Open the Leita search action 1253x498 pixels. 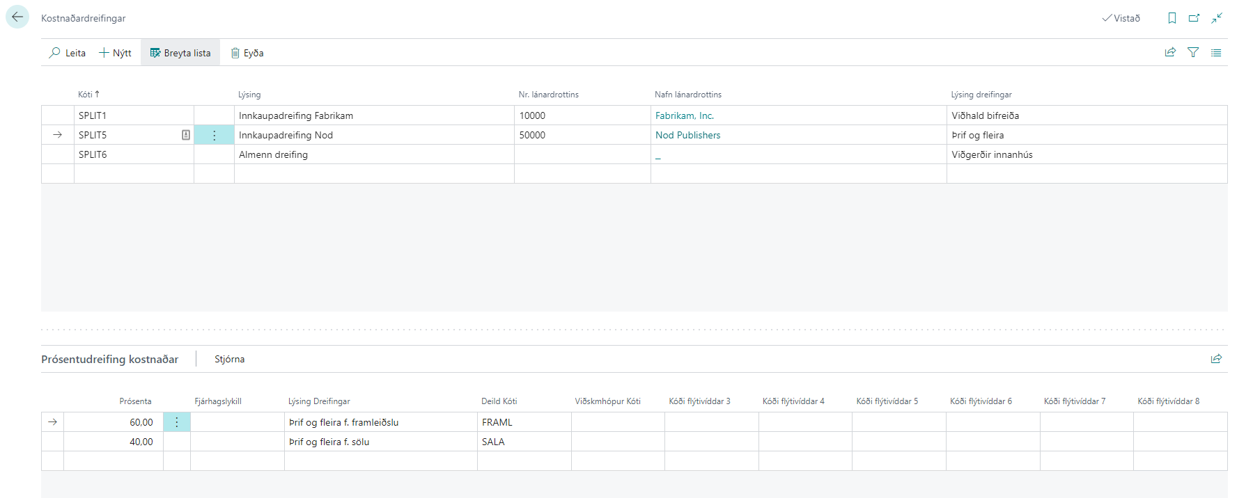(68, 53)
